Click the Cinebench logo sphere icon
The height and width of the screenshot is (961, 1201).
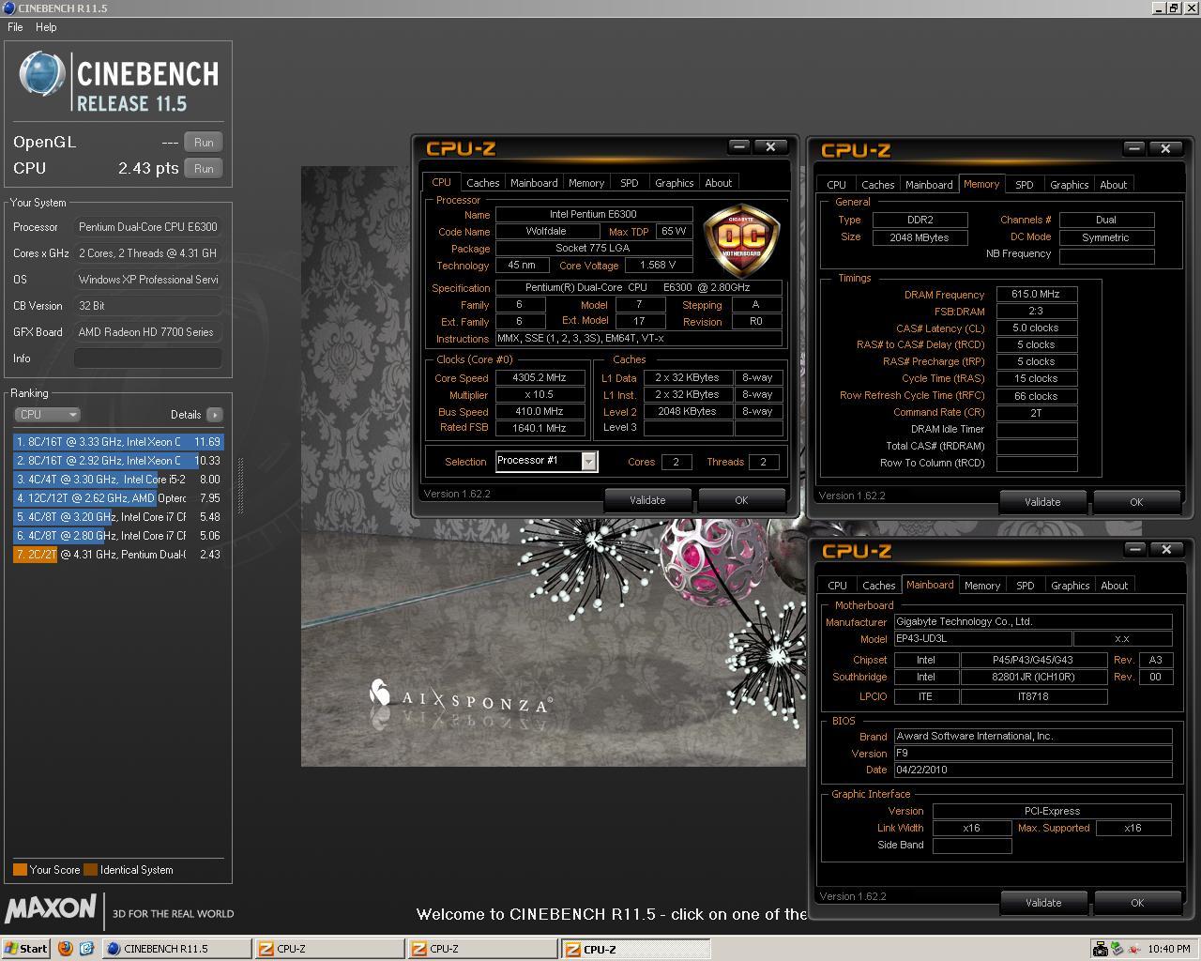[x=41, y=73]
